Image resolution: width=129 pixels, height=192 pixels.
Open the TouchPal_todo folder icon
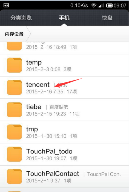click(x=15, y=154)
